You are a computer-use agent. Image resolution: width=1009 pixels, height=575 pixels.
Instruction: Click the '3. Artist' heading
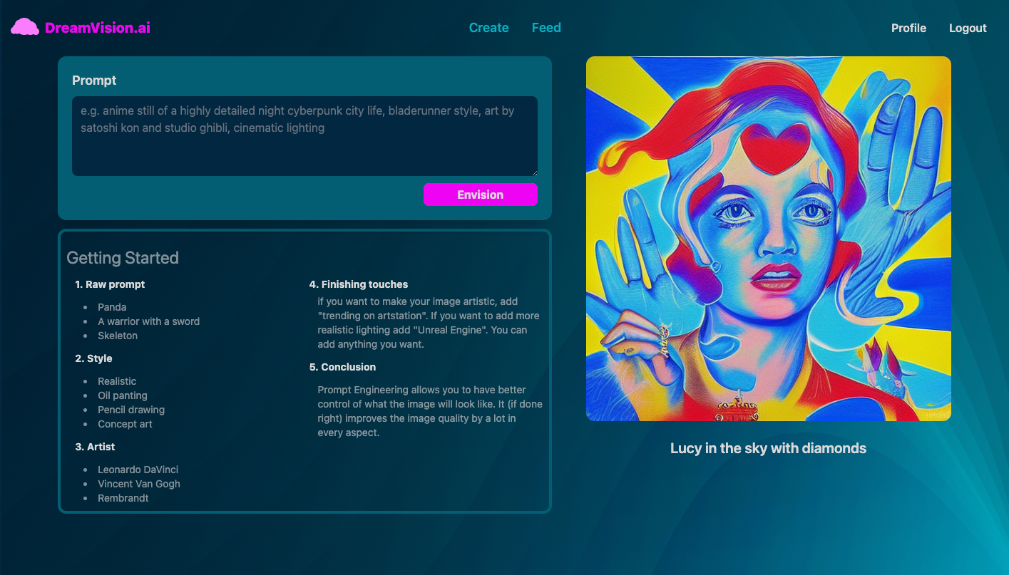coord(95,447)
